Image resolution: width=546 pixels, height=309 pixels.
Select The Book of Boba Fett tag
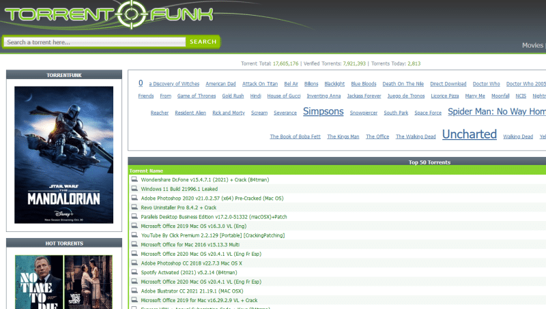coord(296,136)
